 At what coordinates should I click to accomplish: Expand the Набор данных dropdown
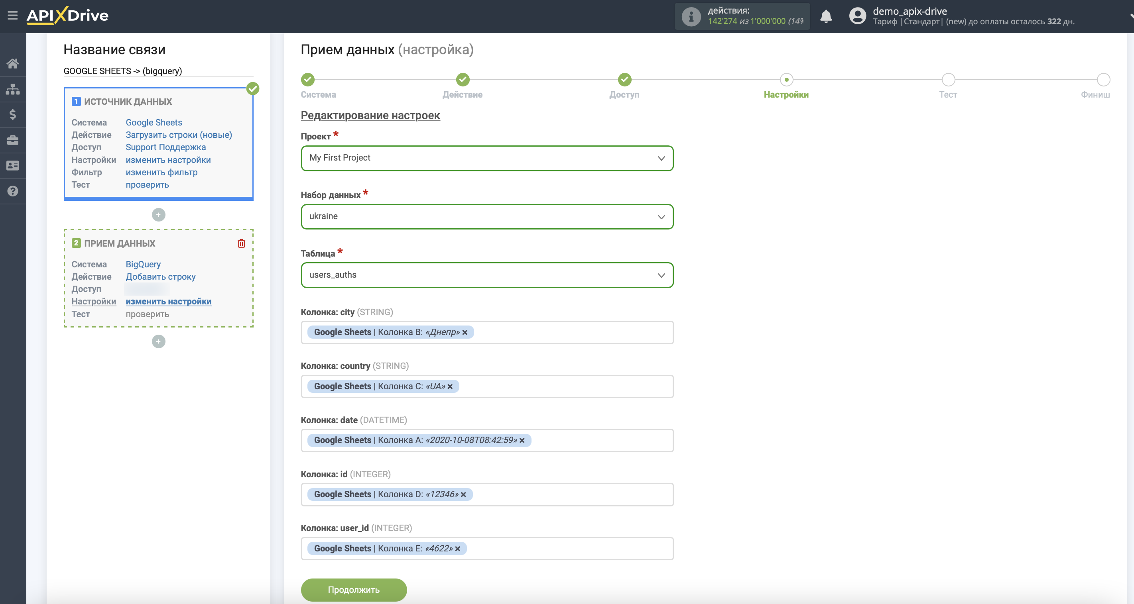pyautogui.click(x=487, y=217)
